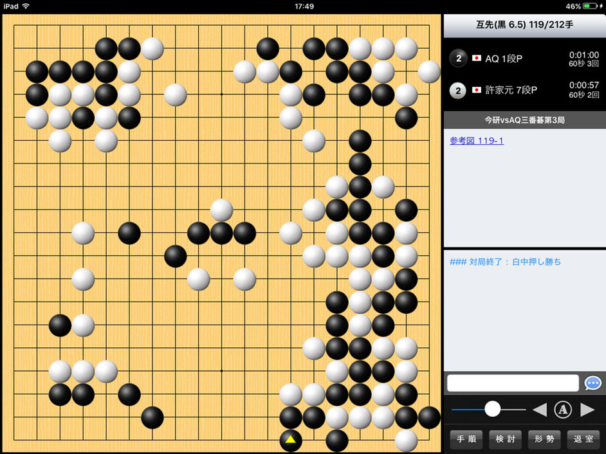606x454 pixels.
Task: Tap the Japan flag beside AQ 1段P
Action: 477,59
